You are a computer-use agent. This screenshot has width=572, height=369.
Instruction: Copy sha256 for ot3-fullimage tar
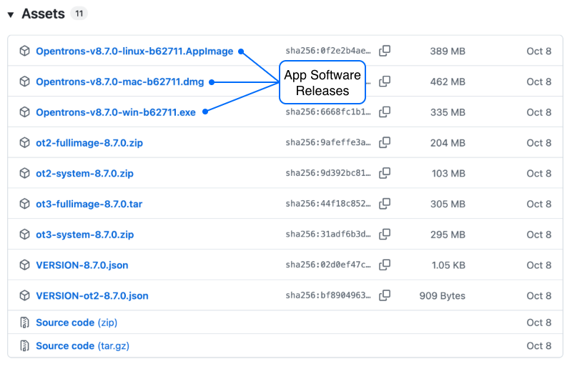coord(385,204)
